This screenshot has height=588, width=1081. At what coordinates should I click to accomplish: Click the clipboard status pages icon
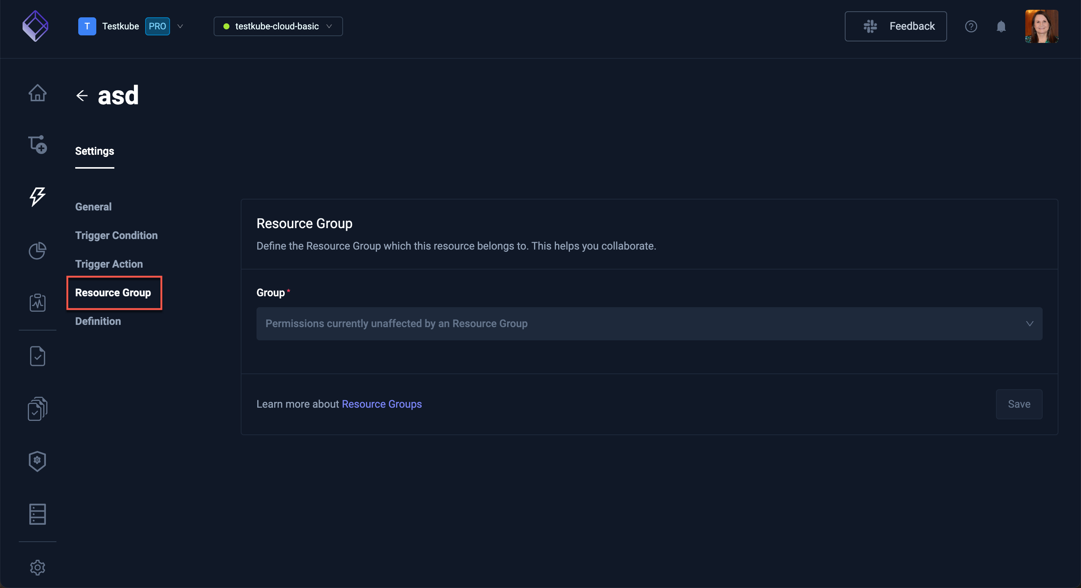click(37, 302)
